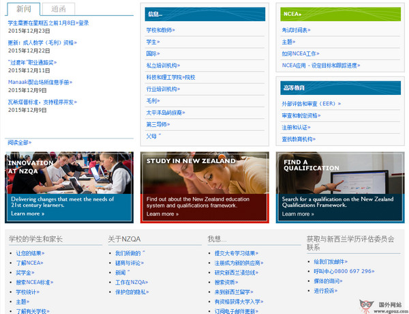The width and height of the screenshot is (409, 314).
Task: Open the 进行投诉 link
Action: coord(326,291)
